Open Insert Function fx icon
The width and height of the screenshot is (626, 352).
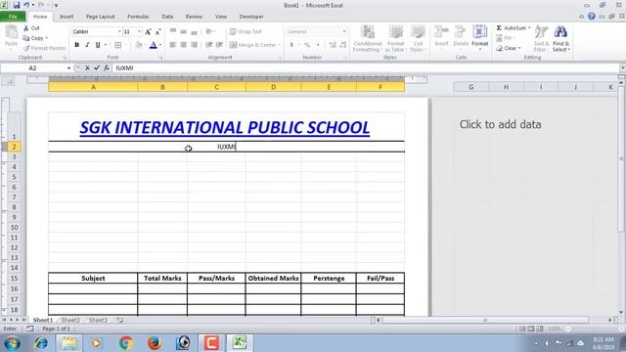[x=107, y=67]
